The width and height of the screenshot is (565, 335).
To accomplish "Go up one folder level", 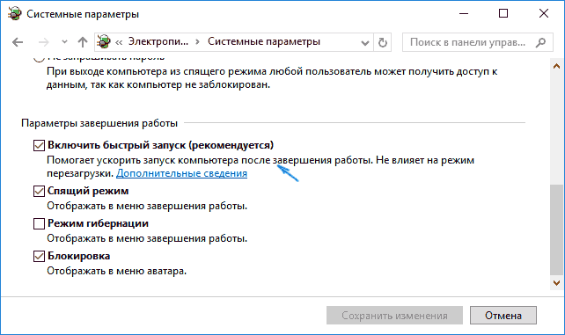I will [x=83, y=42].
